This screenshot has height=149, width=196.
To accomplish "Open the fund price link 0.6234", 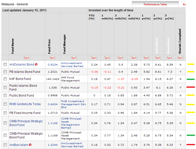I will coord(53,65).
